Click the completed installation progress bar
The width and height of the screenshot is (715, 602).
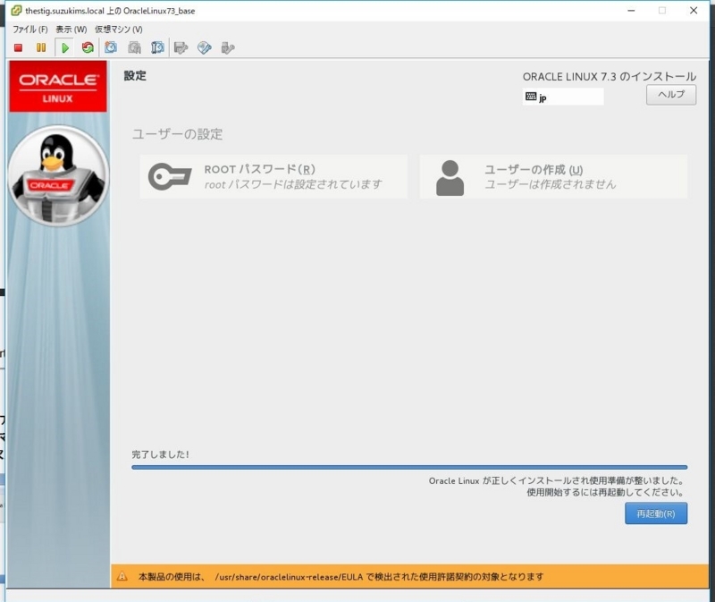pos(409,467)
